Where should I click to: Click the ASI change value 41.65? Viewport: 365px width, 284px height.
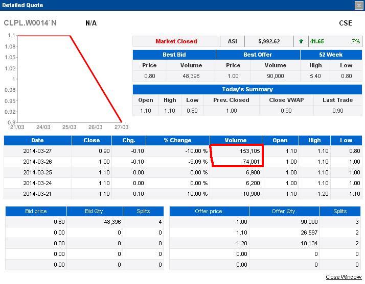(317, 41)
